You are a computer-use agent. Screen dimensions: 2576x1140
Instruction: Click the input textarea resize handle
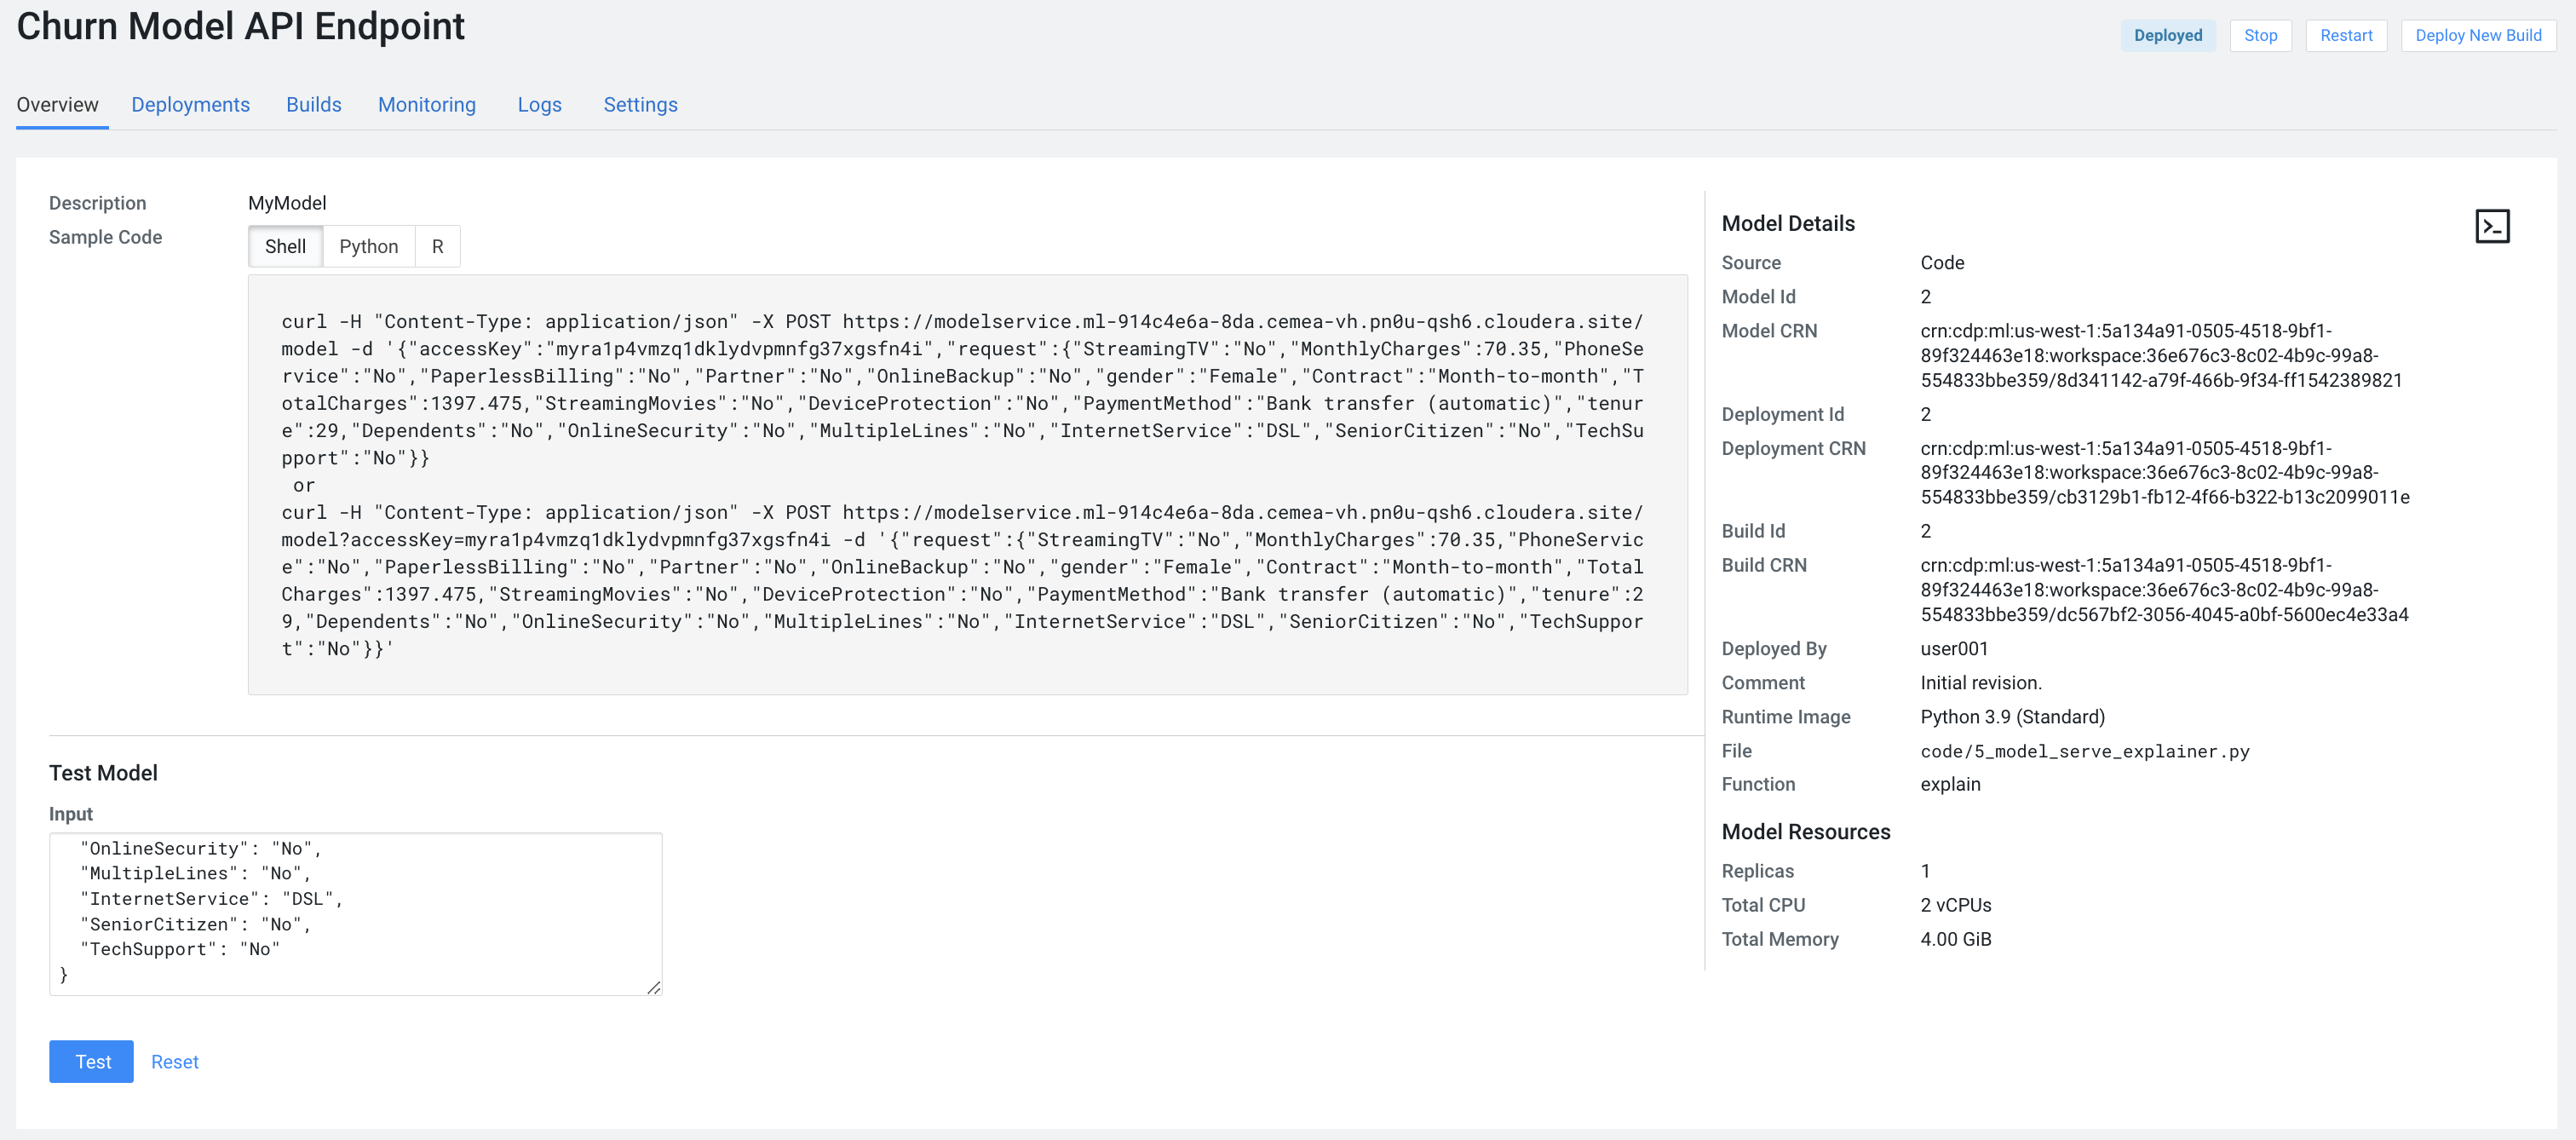[x=653, y=988]
